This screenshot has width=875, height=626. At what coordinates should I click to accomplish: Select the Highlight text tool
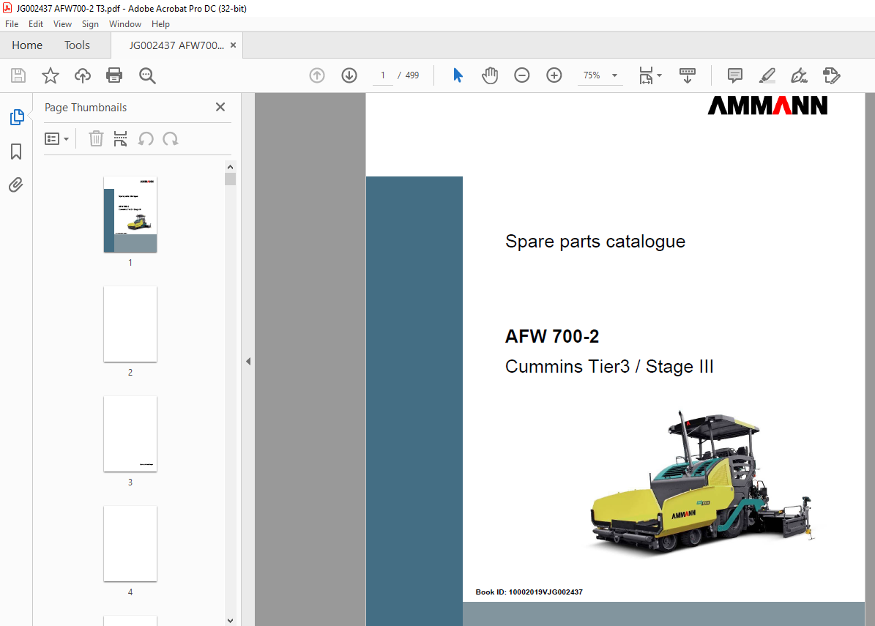767,75
